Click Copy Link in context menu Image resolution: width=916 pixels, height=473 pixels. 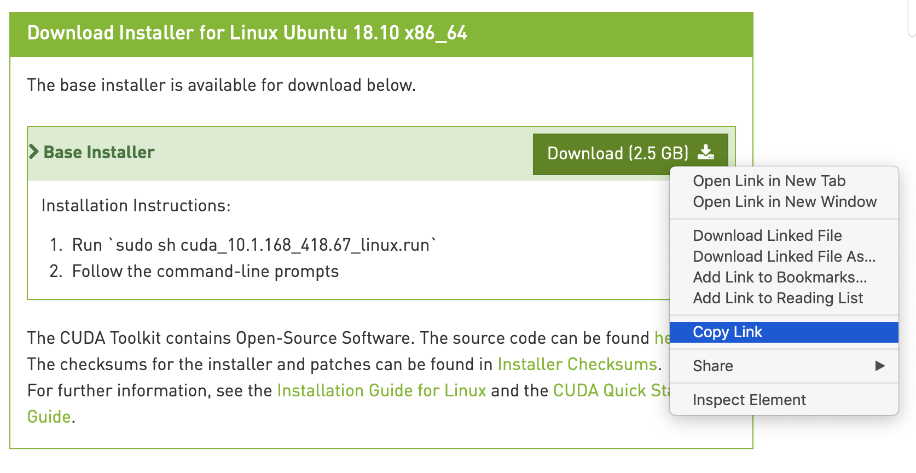pos(727,332)
